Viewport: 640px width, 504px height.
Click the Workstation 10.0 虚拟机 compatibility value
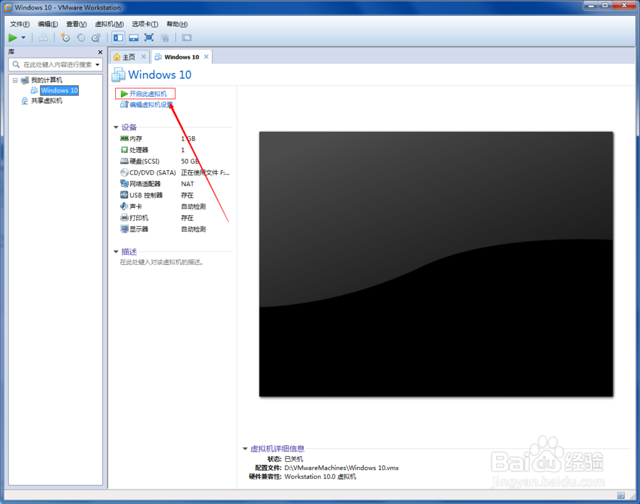[320, 476]
